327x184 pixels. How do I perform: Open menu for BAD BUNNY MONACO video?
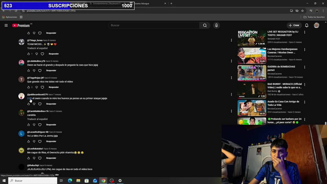[x=305, y=85]
